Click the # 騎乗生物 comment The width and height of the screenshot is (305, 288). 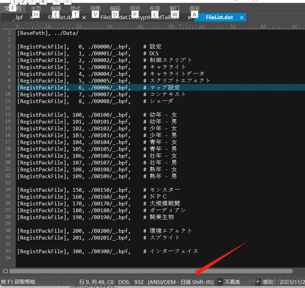coord(159,217)
